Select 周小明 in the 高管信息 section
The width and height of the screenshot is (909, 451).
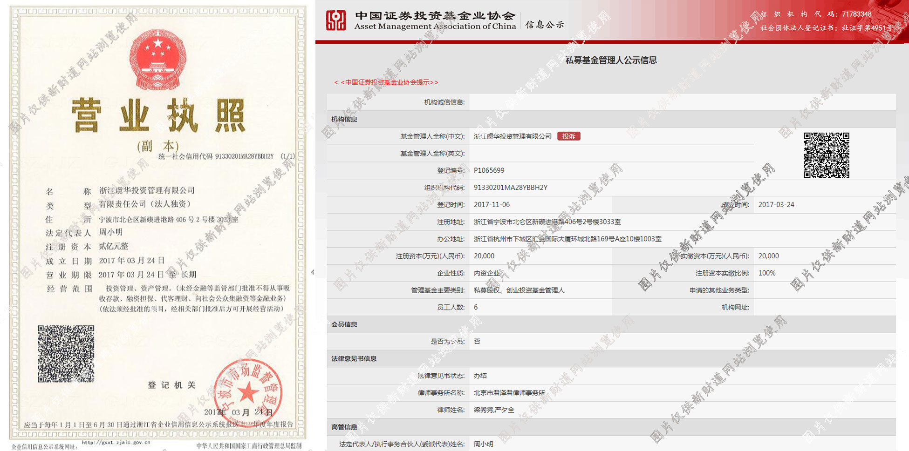tap(484, 444)
